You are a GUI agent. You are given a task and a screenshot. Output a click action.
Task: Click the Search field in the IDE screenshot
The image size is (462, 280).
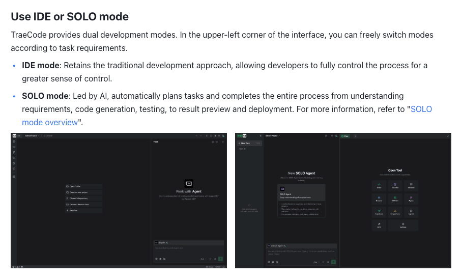point(48,136)
